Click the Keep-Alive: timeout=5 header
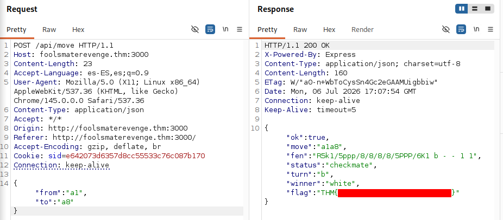 click(310, 110)
